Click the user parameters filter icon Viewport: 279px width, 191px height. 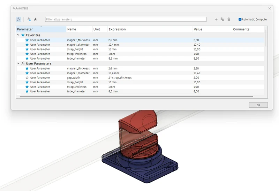[29, 19]
